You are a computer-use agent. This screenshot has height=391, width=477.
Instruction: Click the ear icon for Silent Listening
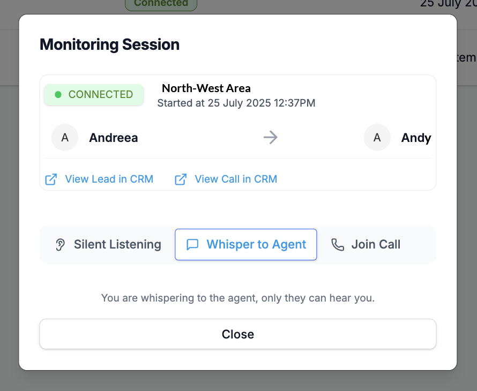[x=61, y=245]
